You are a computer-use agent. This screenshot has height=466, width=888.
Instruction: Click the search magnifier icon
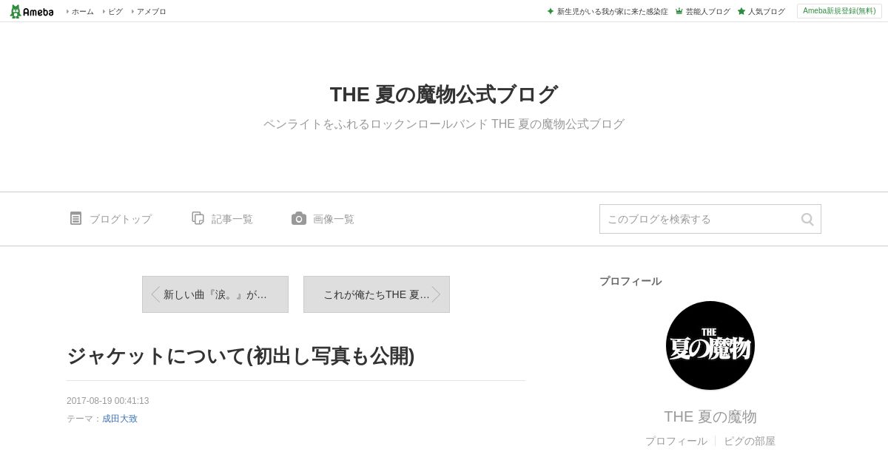[807, 219]
